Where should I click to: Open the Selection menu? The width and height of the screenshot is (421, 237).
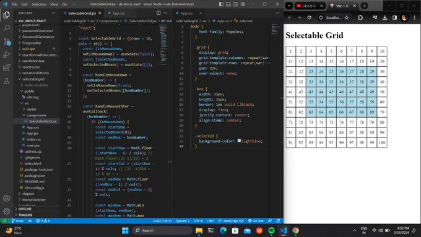[x=39, y=4]
